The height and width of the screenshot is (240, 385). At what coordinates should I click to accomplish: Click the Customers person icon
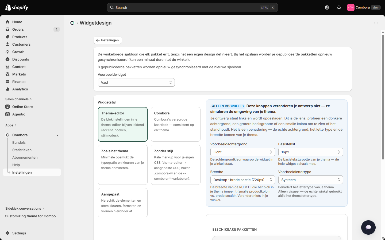[x=7, y=44]
